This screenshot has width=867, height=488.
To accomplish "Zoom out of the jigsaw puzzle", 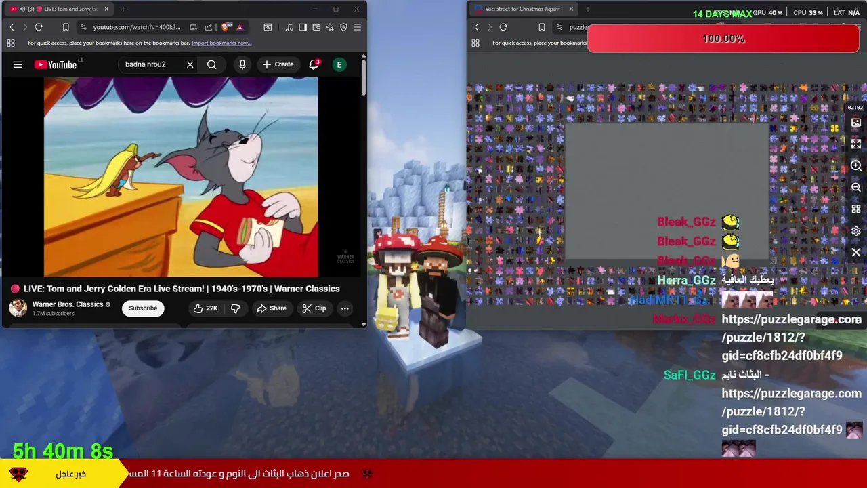I will pos(856,188).
